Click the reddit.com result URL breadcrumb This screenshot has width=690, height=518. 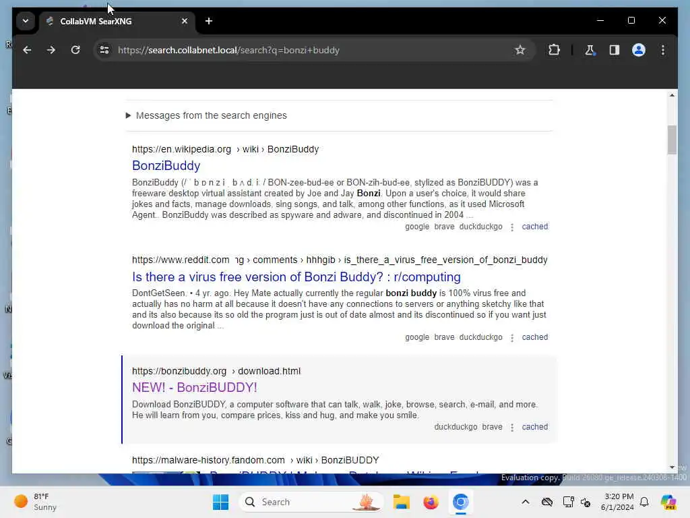point(340,260)
